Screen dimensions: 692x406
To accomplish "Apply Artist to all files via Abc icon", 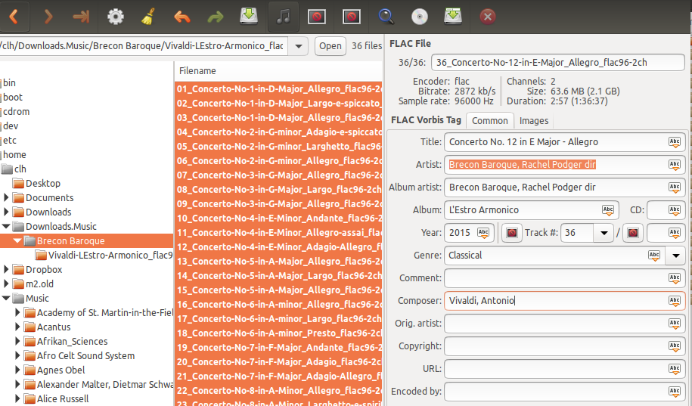I will (675, 165).
